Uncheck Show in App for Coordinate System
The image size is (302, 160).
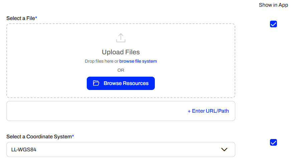click(273, 143)
